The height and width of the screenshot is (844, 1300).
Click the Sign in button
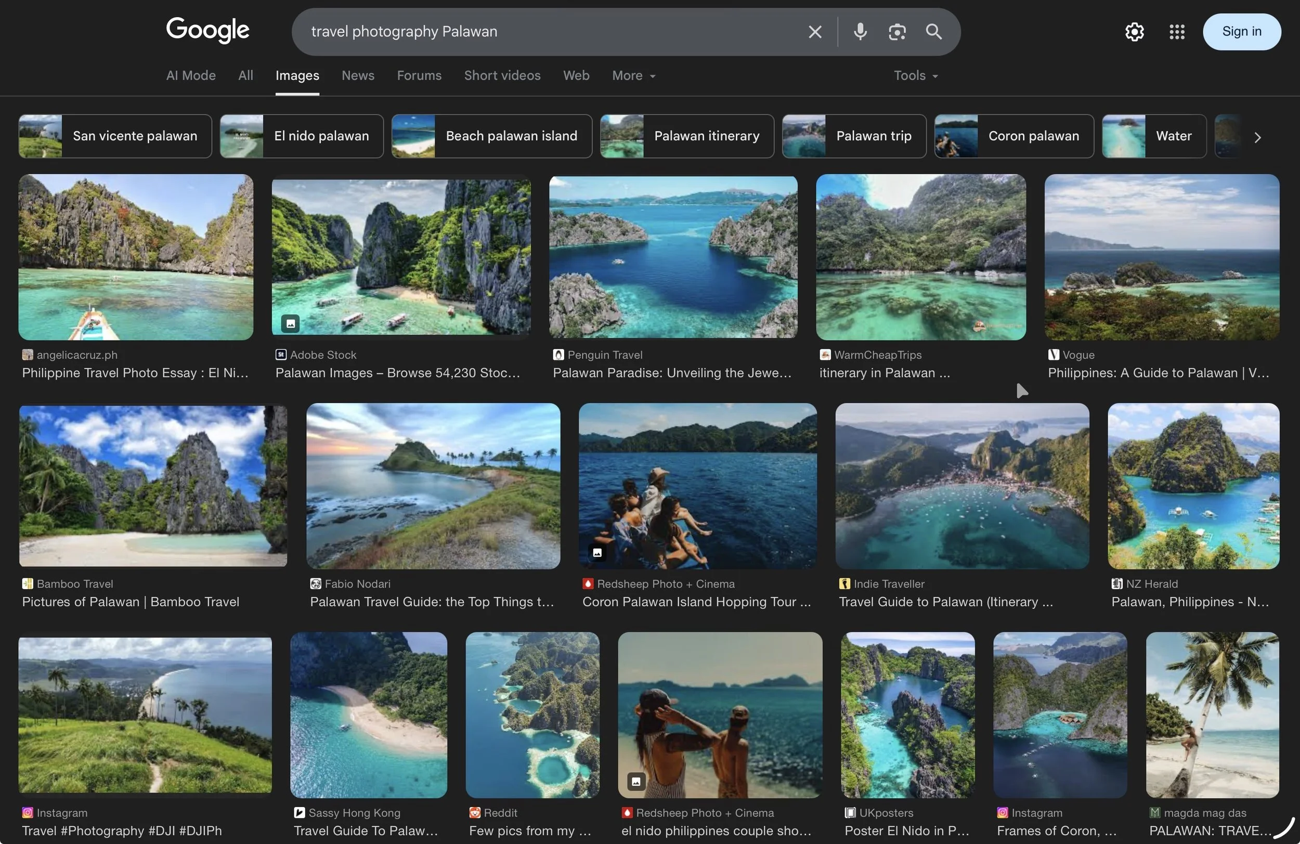click(x=1241, y=32)
